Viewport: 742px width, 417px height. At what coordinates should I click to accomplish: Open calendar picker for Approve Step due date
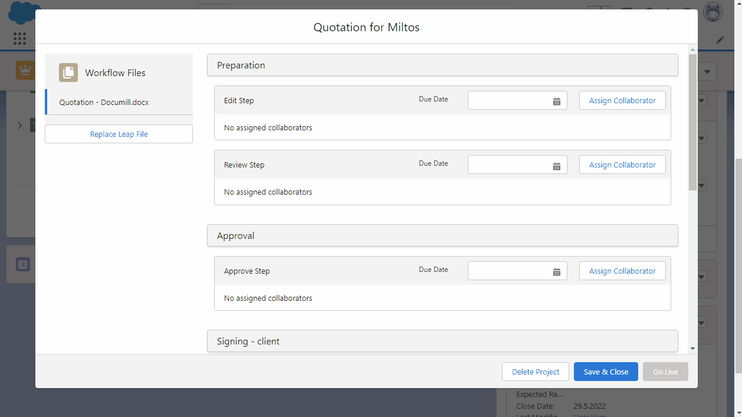[556, 271]
